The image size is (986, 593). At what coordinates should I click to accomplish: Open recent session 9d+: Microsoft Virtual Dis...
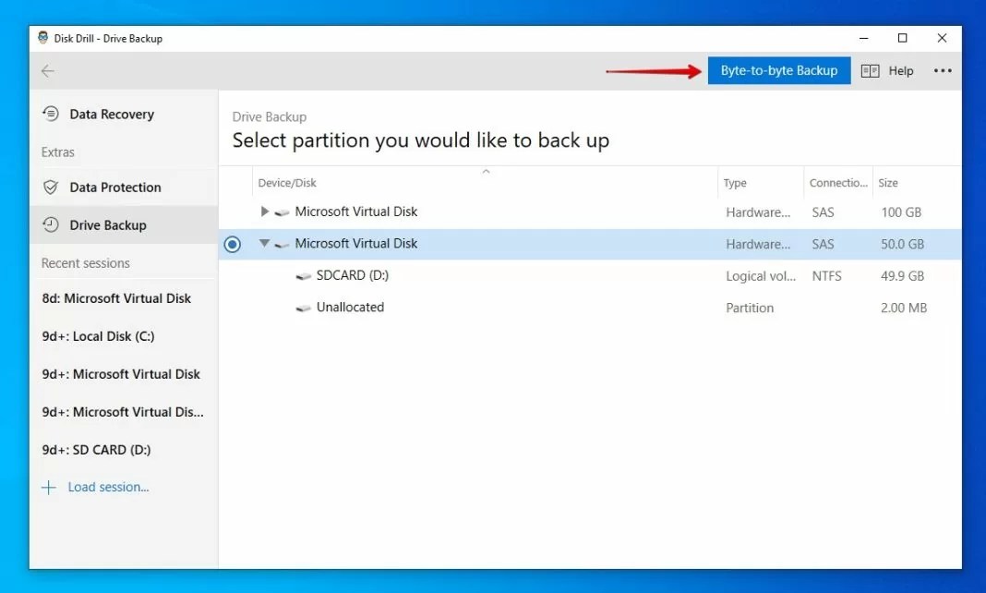(x=123, y=412)
